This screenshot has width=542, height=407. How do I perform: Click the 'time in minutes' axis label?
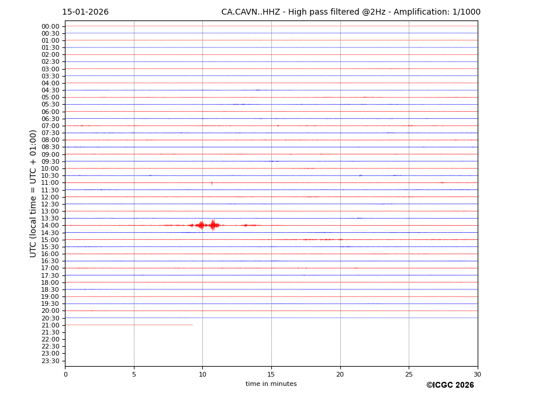[271, 384]
